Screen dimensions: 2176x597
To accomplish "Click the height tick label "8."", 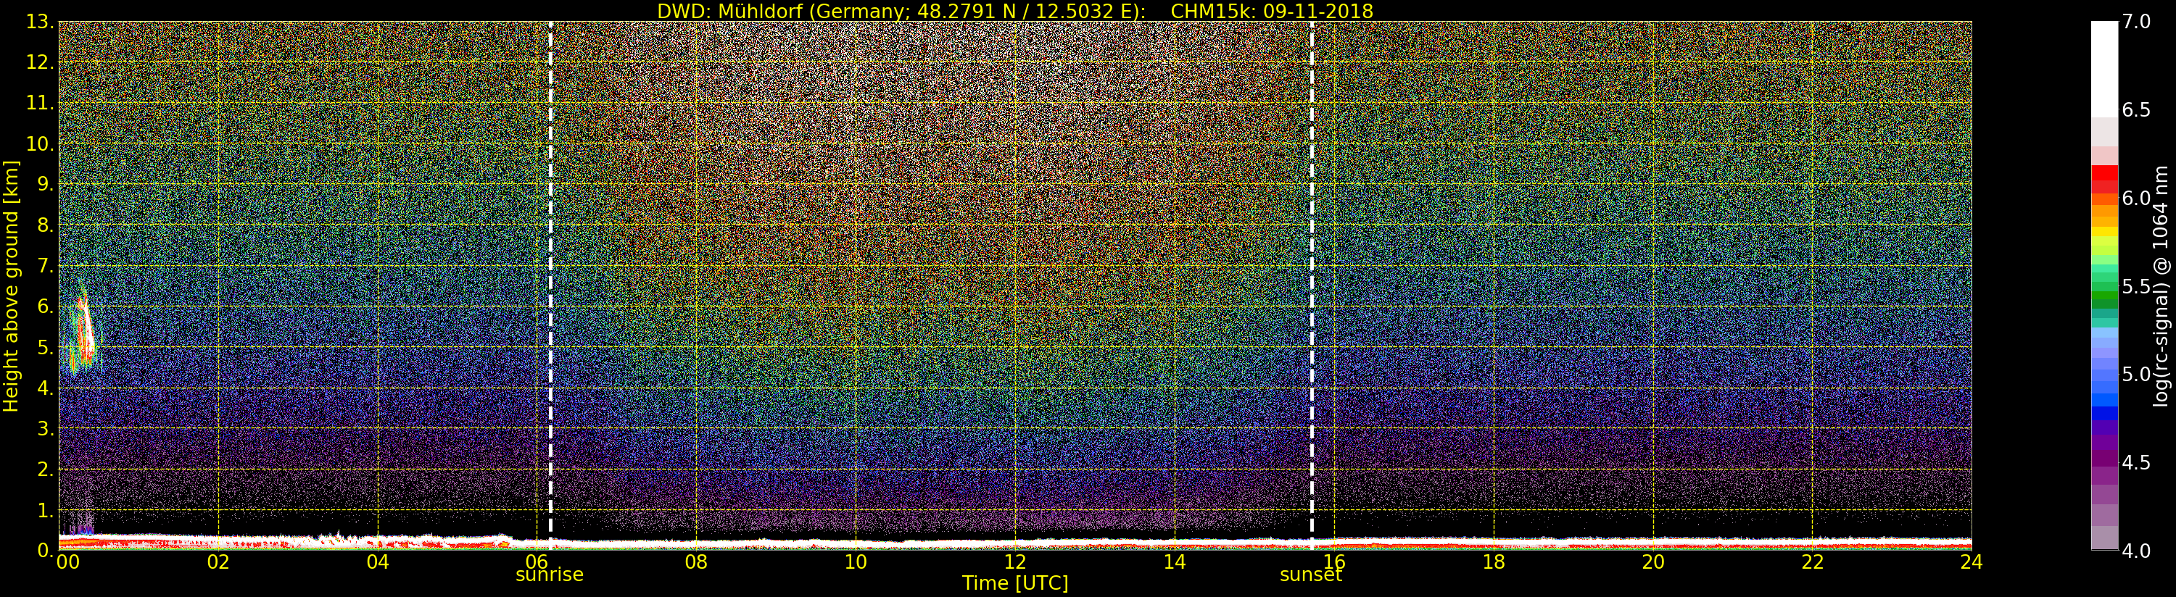I will 46,225.
